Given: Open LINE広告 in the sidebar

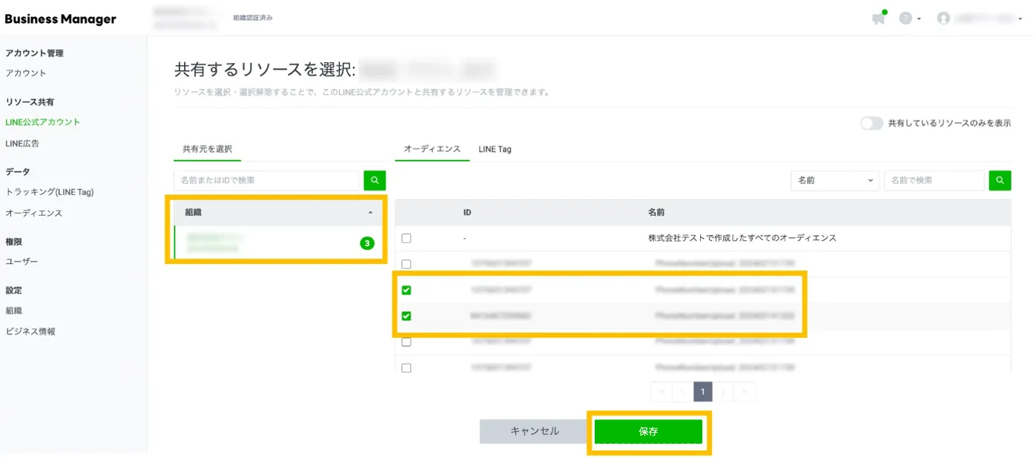Looking at the screenshot, I should (x=22, y=143).
